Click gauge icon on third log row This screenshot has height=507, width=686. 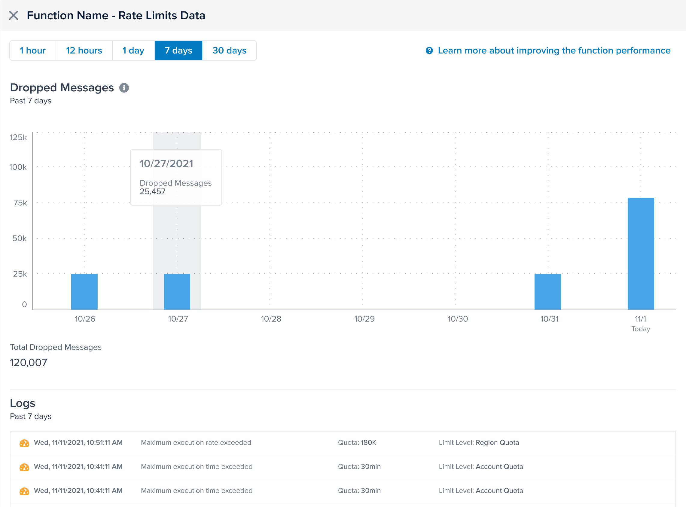click(x=24, y=491)
